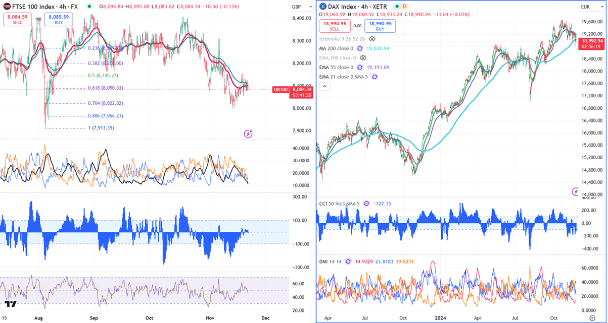Click the lightning bolt icon on the FTSE chart
608x323 pixels.
pyautogui.click(x=248, y=134)
